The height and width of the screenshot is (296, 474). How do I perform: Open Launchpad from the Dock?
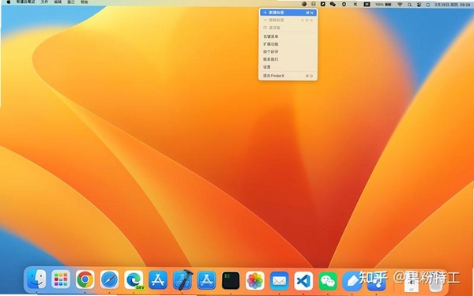point(61,279)
